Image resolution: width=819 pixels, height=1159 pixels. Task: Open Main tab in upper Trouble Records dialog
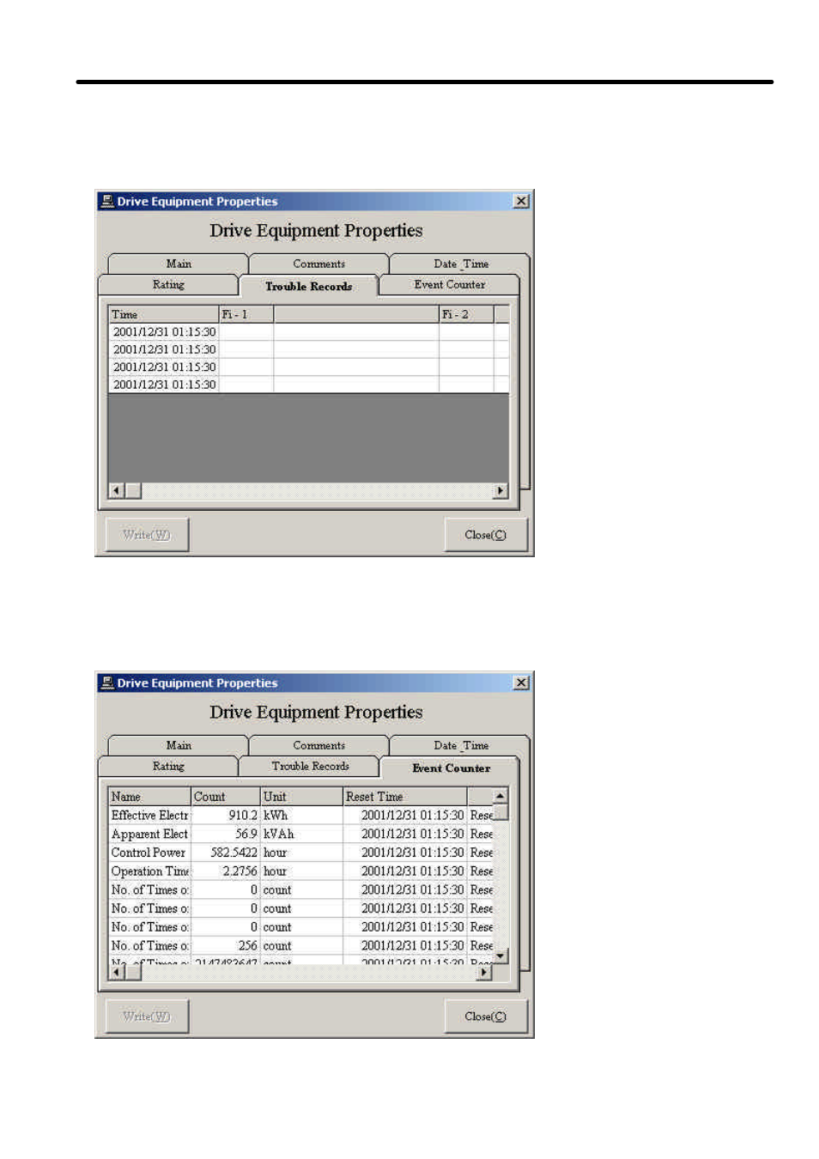[x=179, y=264]
